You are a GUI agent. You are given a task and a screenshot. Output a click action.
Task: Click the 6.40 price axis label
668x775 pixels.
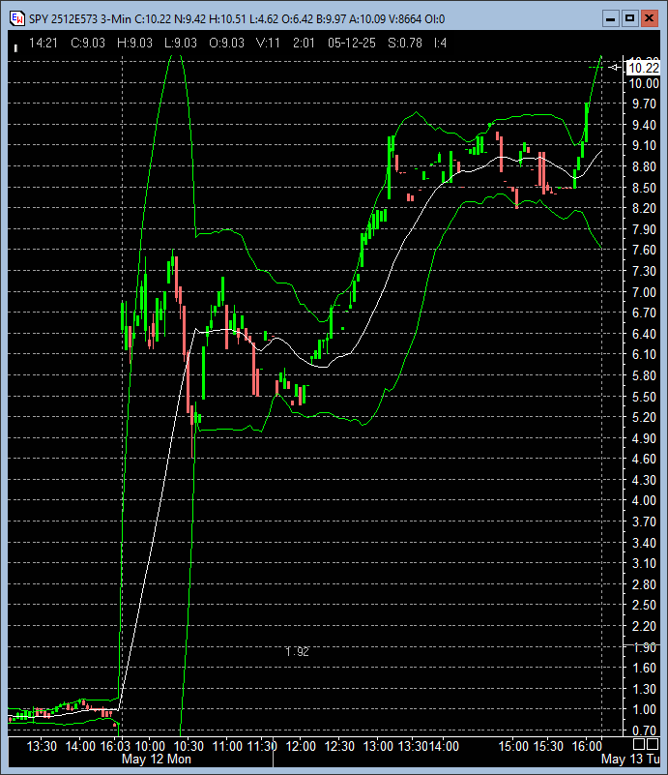(x=646, y=334)
